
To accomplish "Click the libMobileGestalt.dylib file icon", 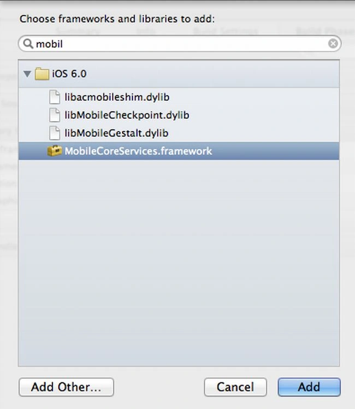I will [55, 133].
